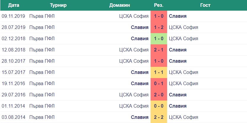Open the 0 - 0 draw from 01.11.2014
The height and width of the screenshot is (123, 247).
pos(159,106)
